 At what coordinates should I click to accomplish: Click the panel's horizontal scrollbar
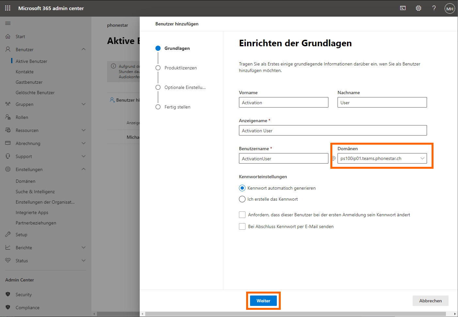pyautogui.click(x=295, y=314)
